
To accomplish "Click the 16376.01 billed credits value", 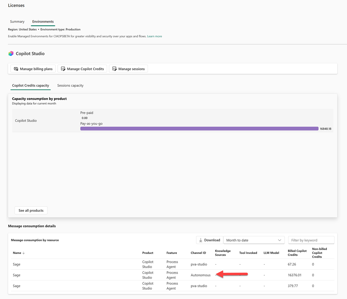I will tap(294, 275).
